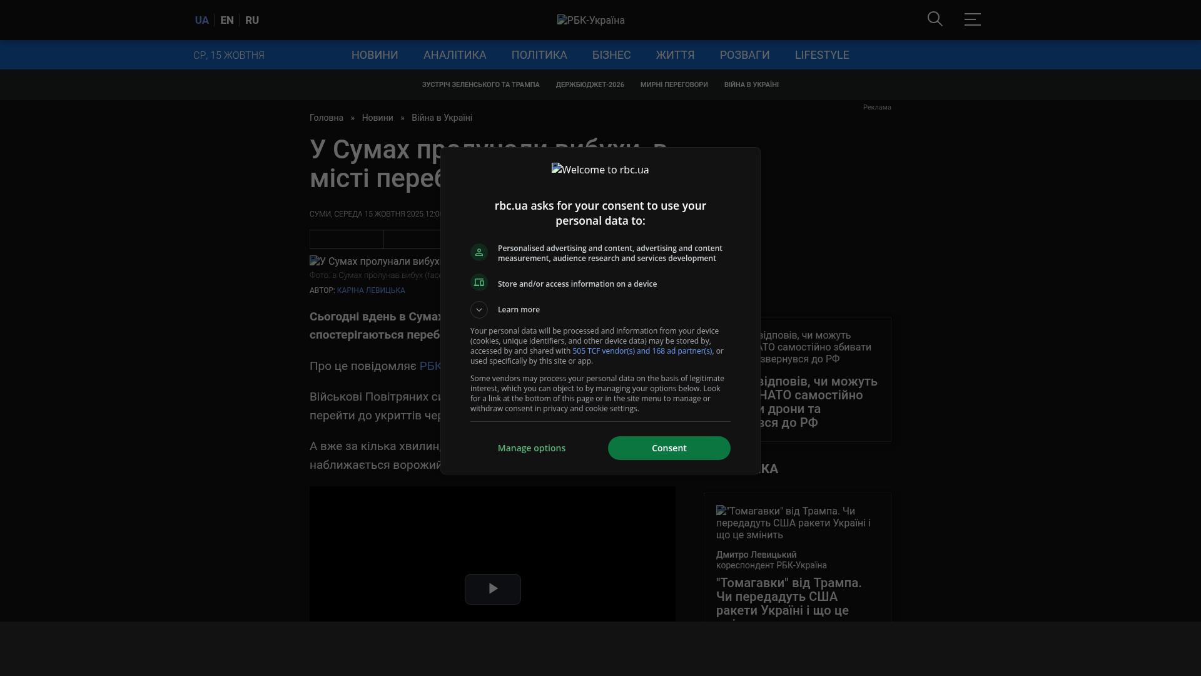Screen dimensions: 1201x676
Task: Switch language to RU
Action: tap(252, 20)
